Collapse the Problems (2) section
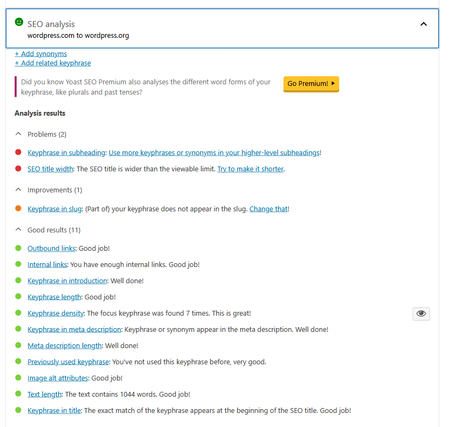 click(18, 134)
